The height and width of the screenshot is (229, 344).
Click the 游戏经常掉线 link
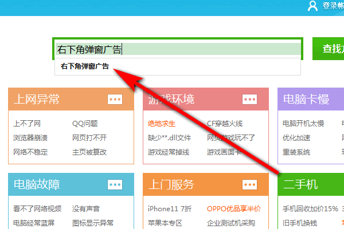[x=169, y=152]
